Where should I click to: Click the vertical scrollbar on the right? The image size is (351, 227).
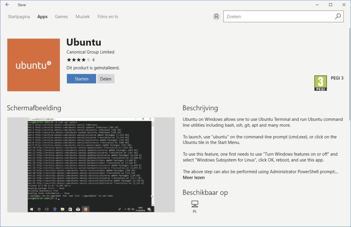tap(349, 69)
